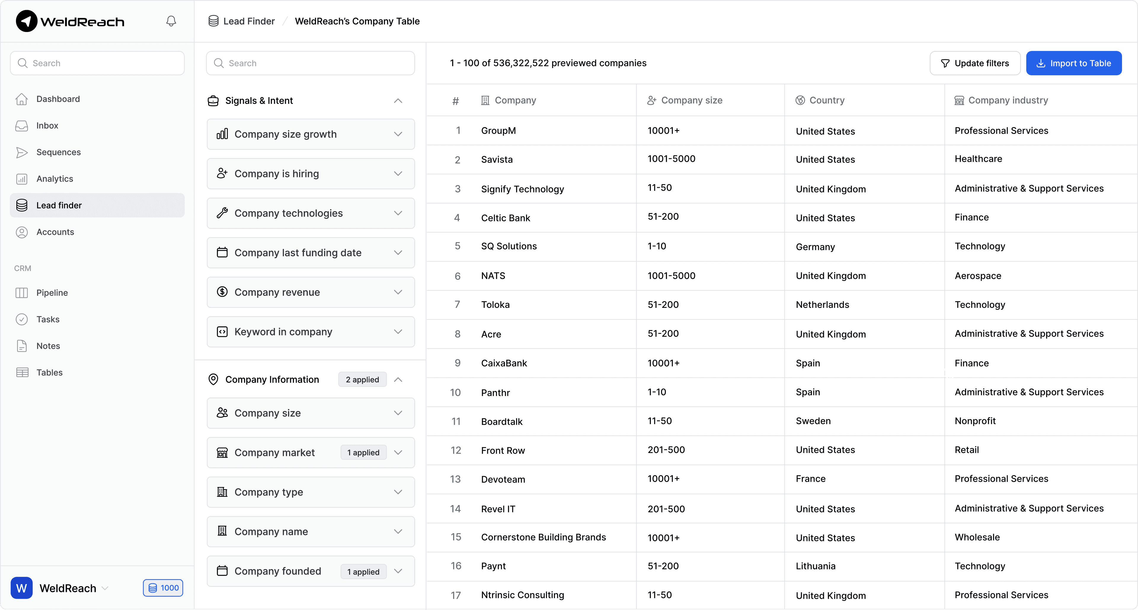This screenshot has height=610, width=1138.
Task: Click the Signify Technology row name
Action: (522, 189)
